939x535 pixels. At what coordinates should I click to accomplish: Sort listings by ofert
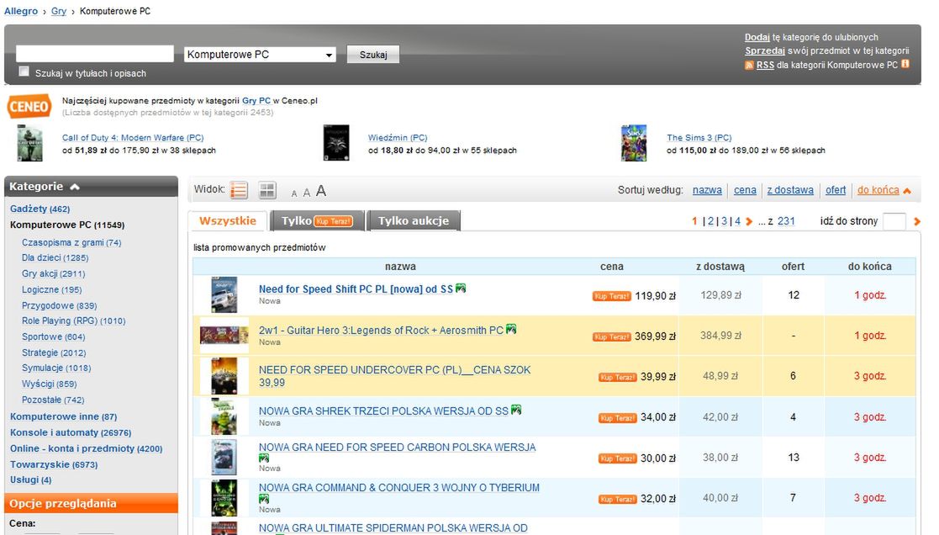pos(836,190)
